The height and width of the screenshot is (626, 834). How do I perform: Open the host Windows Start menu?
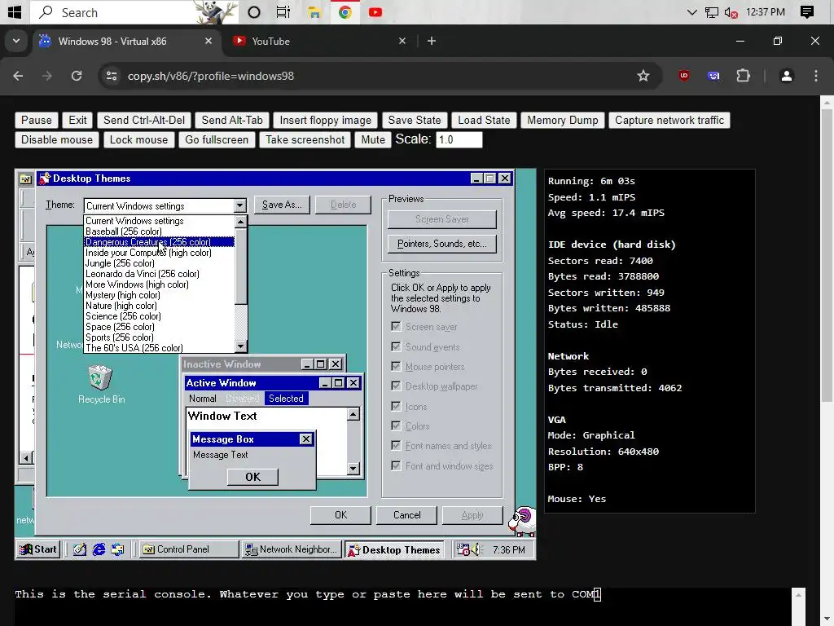15,11
